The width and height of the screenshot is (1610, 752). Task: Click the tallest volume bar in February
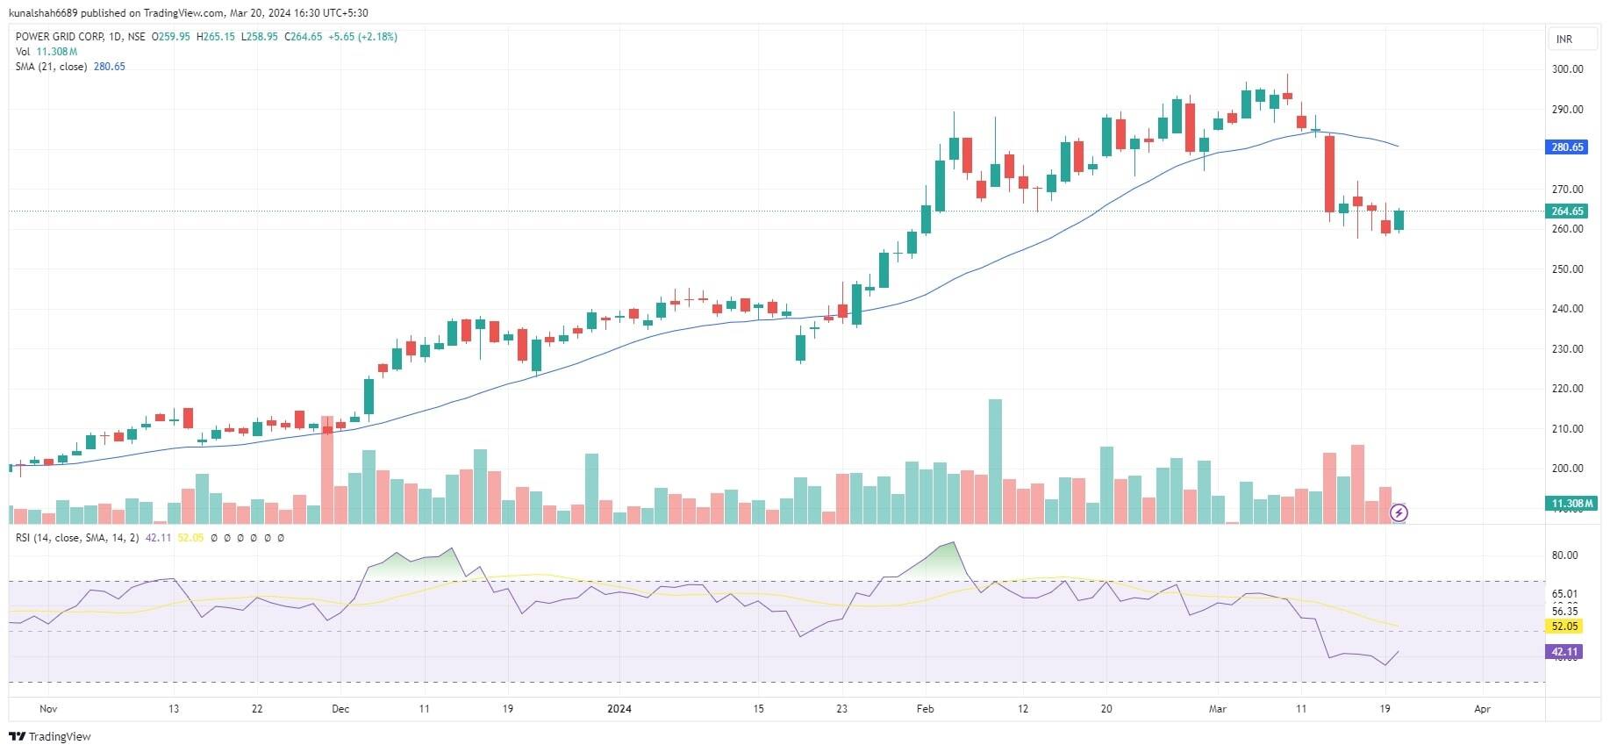point(995,462)
